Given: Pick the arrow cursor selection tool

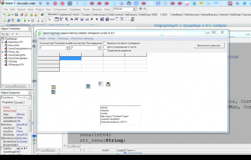Looking at the screenshot, I should click(49, 19).
